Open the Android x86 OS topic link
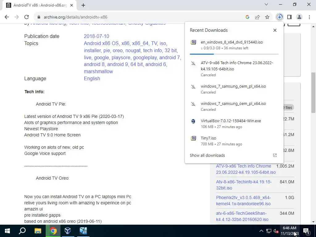The image size is (316, 237). click(x=101, y=43)
